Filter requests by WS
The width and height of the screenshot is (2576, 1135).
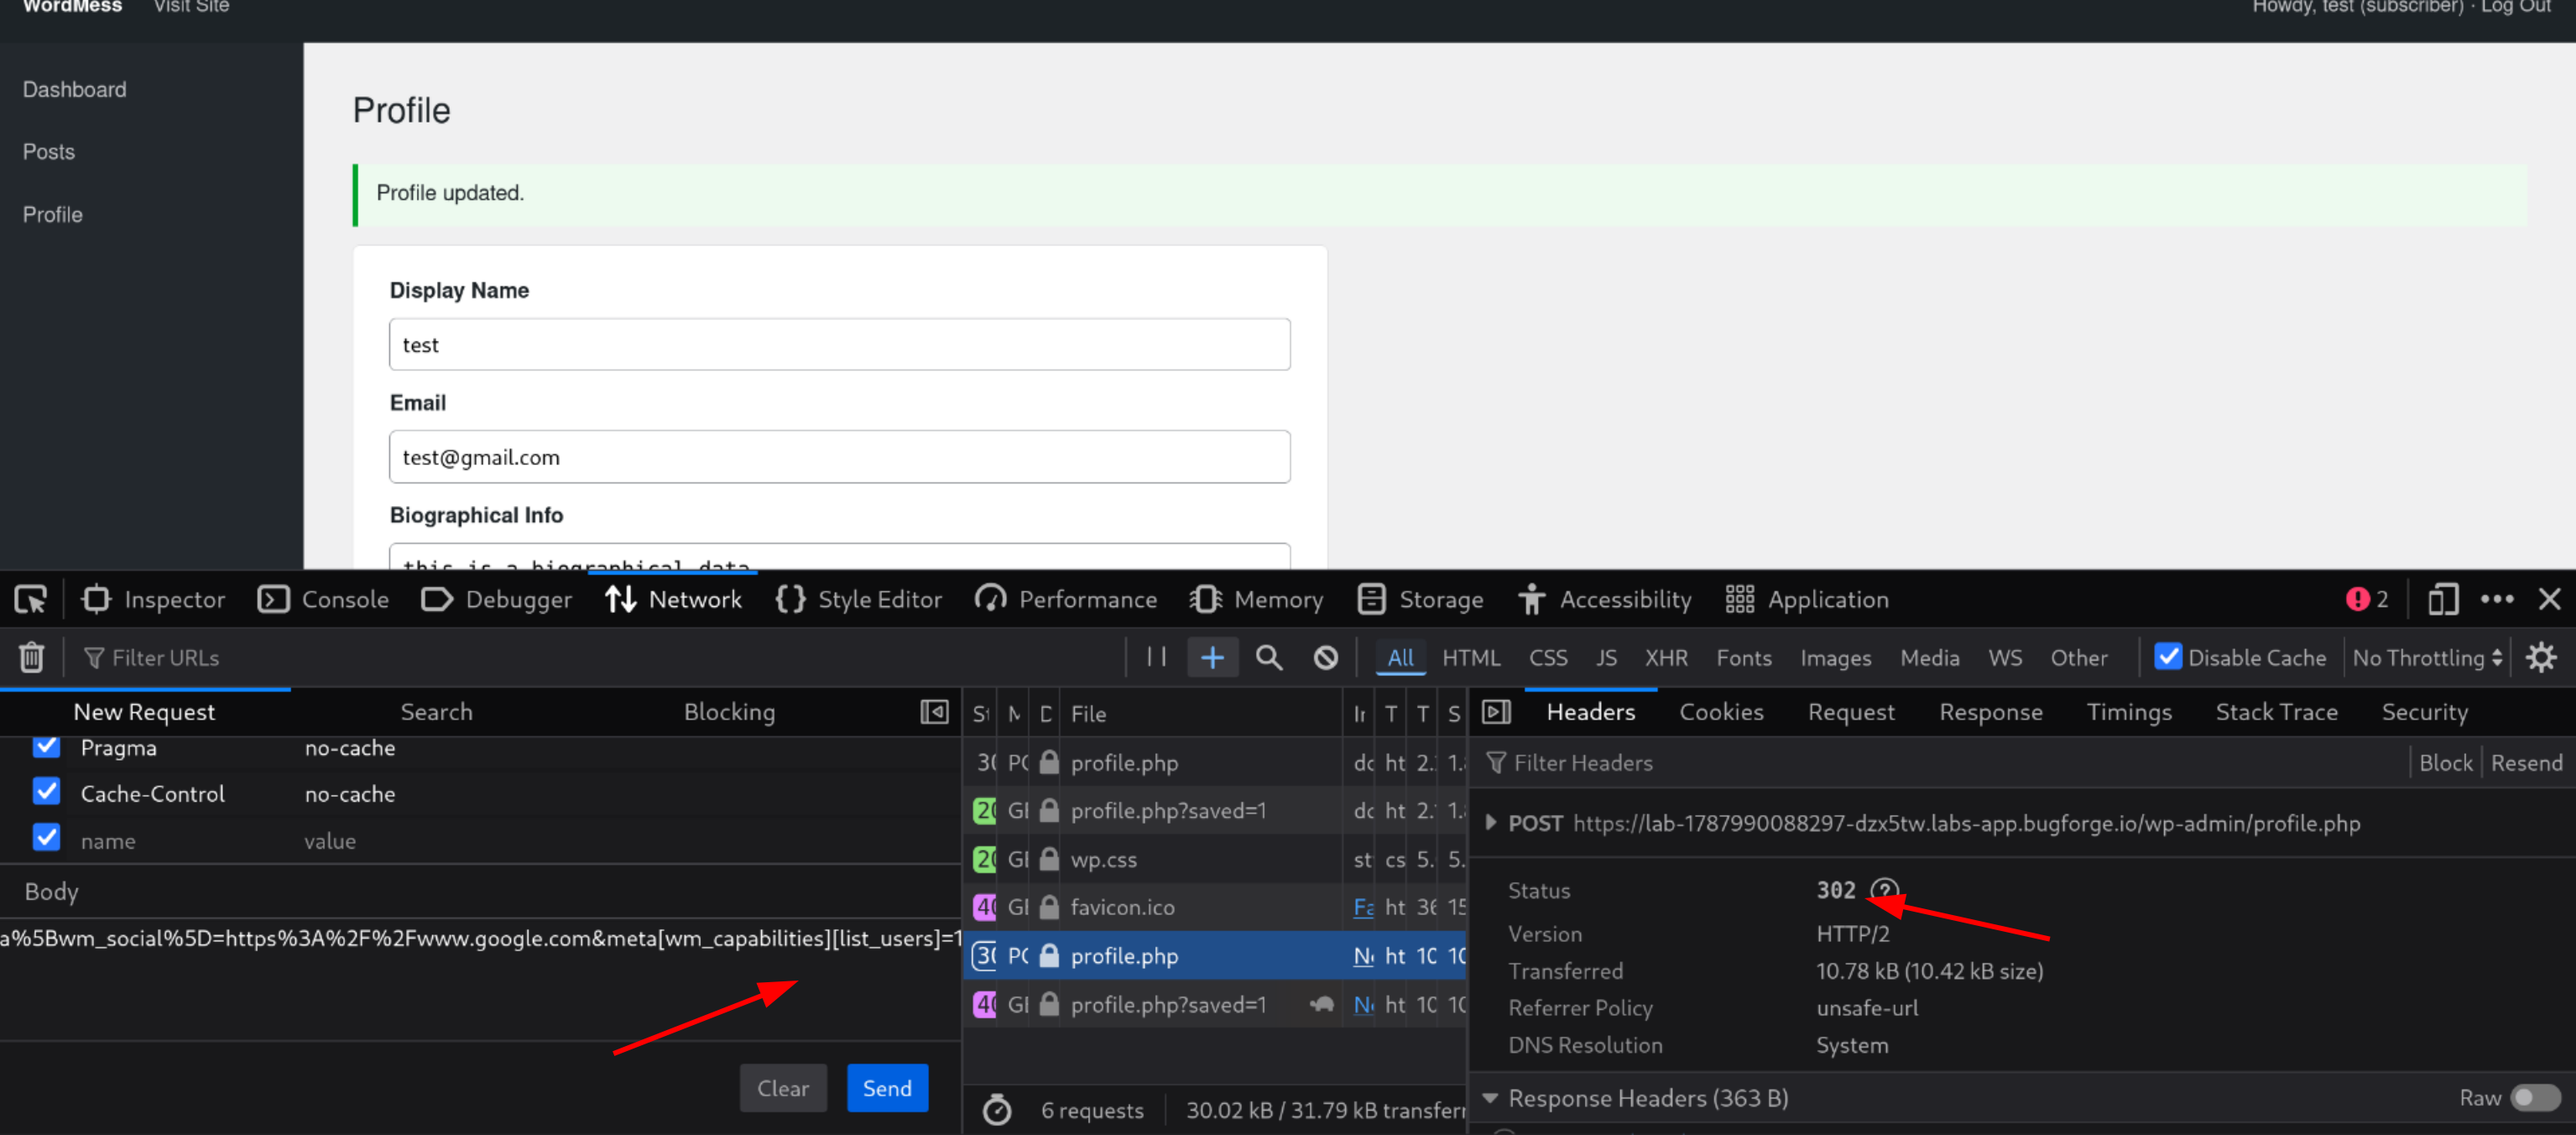click(2005, 657)
